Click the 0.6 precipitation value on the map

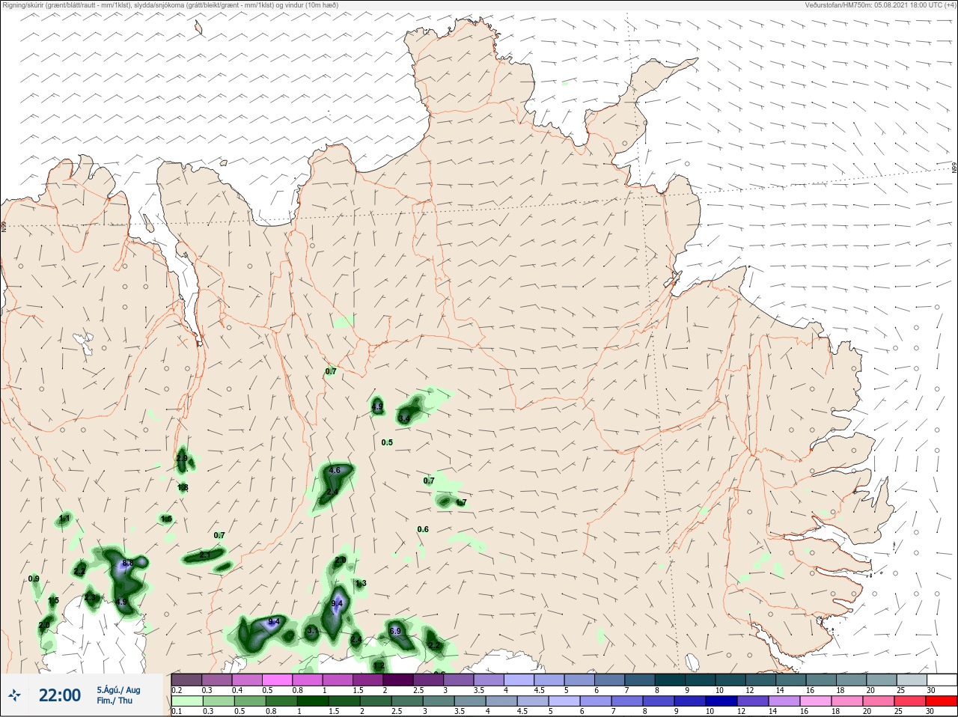pos(423,529)
